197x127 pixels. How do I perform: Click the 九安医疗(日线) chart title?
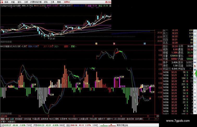pos(7,6)
